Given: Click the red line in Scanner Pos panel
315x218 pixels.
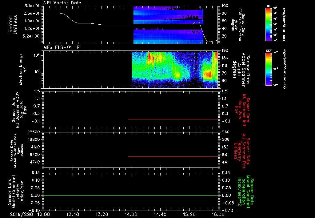Looking at the screenshot, I should [173, 156].
